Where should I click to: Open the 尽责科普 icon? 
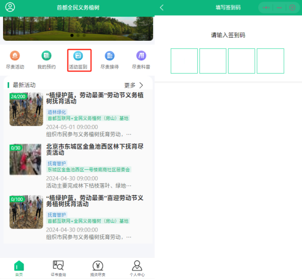141,59
